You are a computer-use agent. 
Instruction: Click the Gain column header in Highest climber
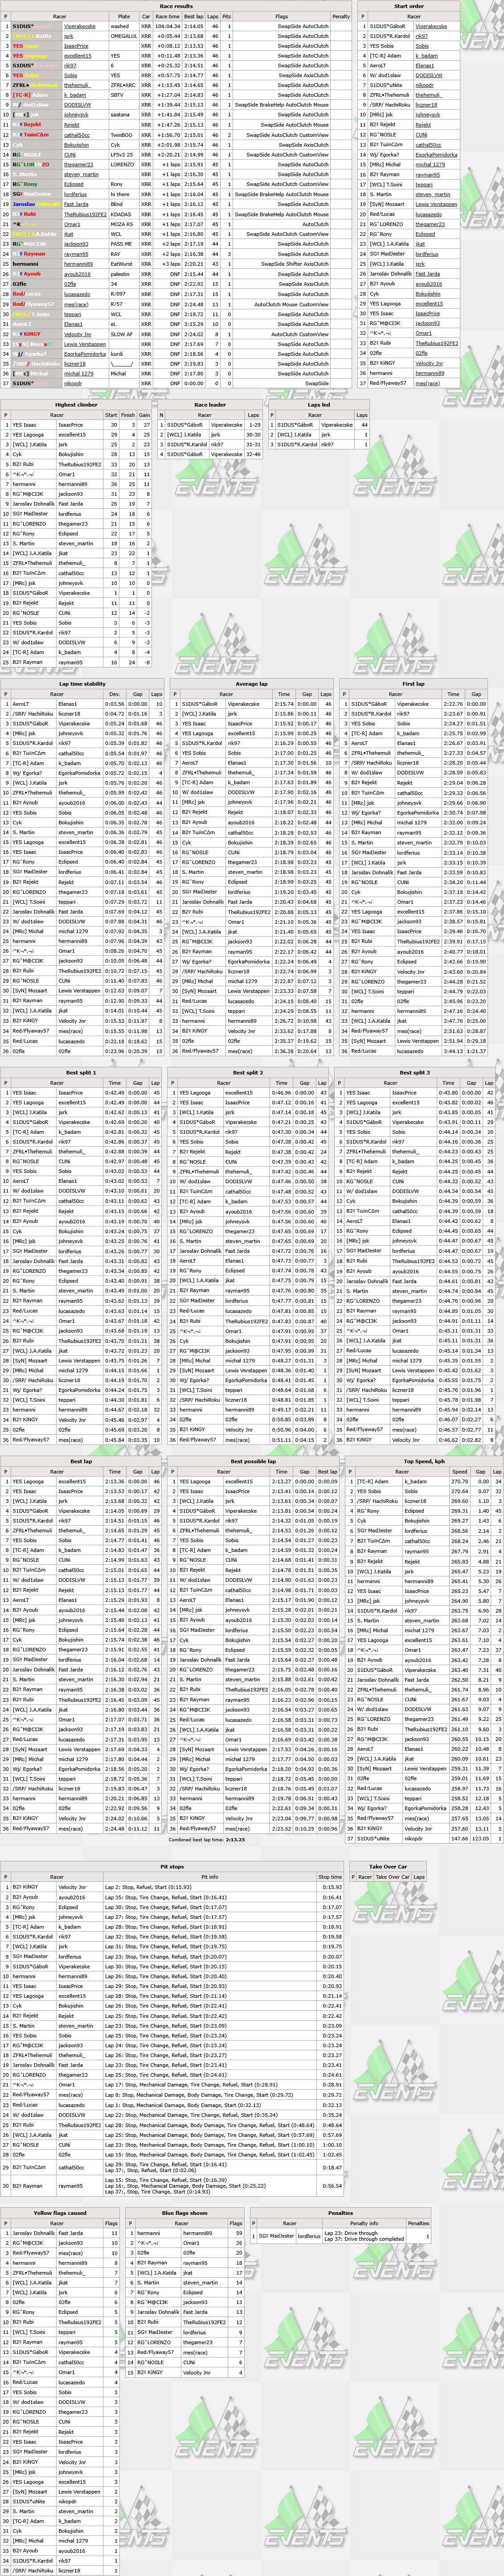144,415
